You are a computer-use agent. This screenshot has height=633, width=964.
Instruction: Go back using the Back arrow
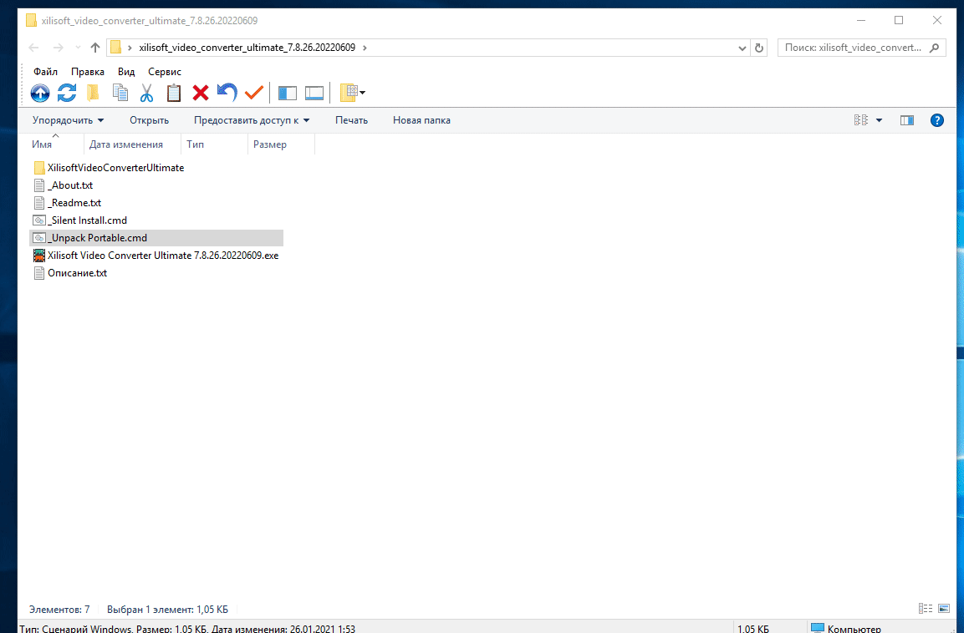coord(33,48)
